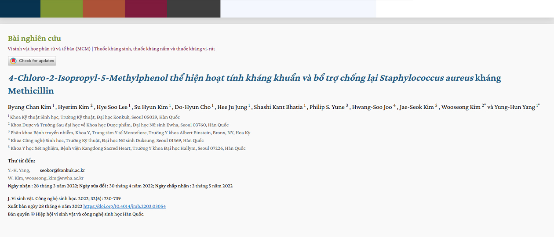Click author Hee Ju Jung
Viewport: 554px width, 237px height.
233,107
